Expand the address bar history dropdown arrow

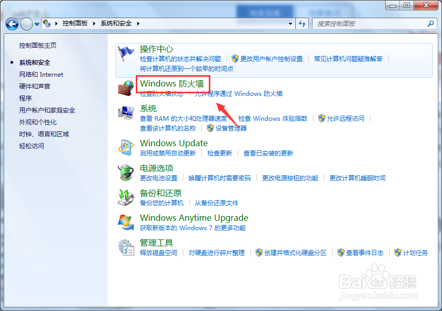click(290, 24)
